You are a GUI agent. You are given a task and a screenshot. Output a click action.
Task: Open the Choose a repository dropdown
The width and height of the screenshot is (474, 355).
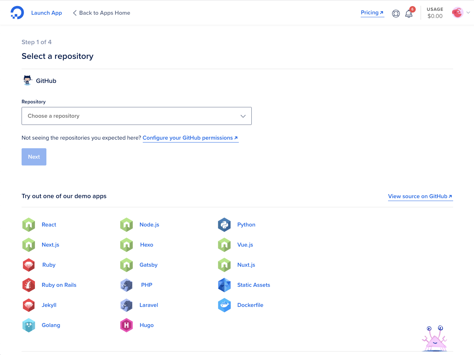[x=137, y=116]
